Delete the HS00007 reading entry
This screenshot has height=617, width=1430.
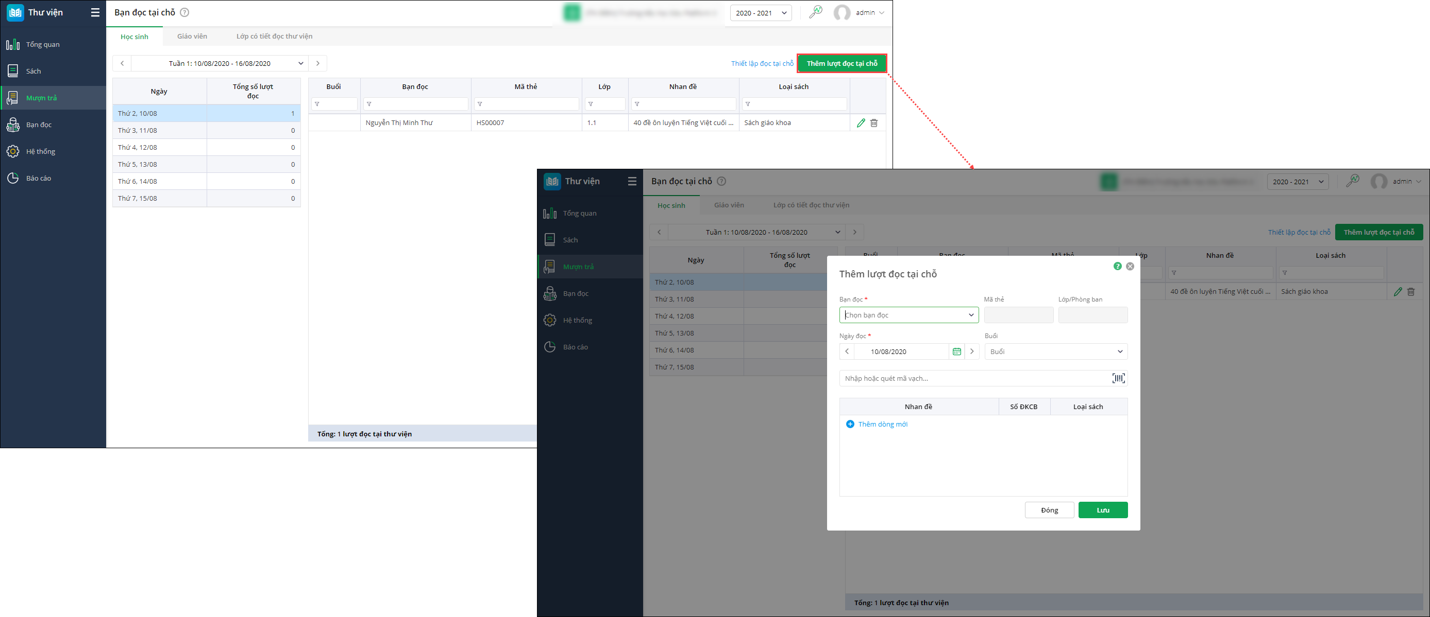pos(874,122)
